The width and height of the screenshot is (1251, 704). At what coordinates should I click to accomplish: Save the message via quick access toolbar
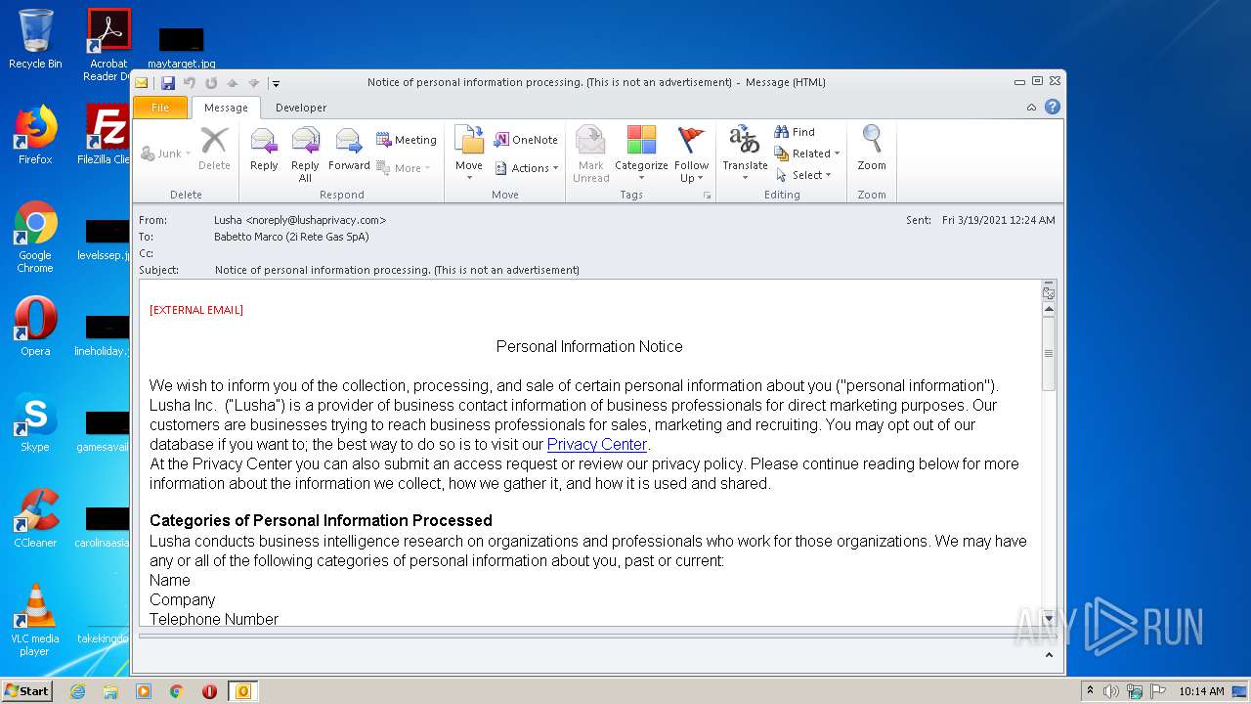(x=168, y=83)
